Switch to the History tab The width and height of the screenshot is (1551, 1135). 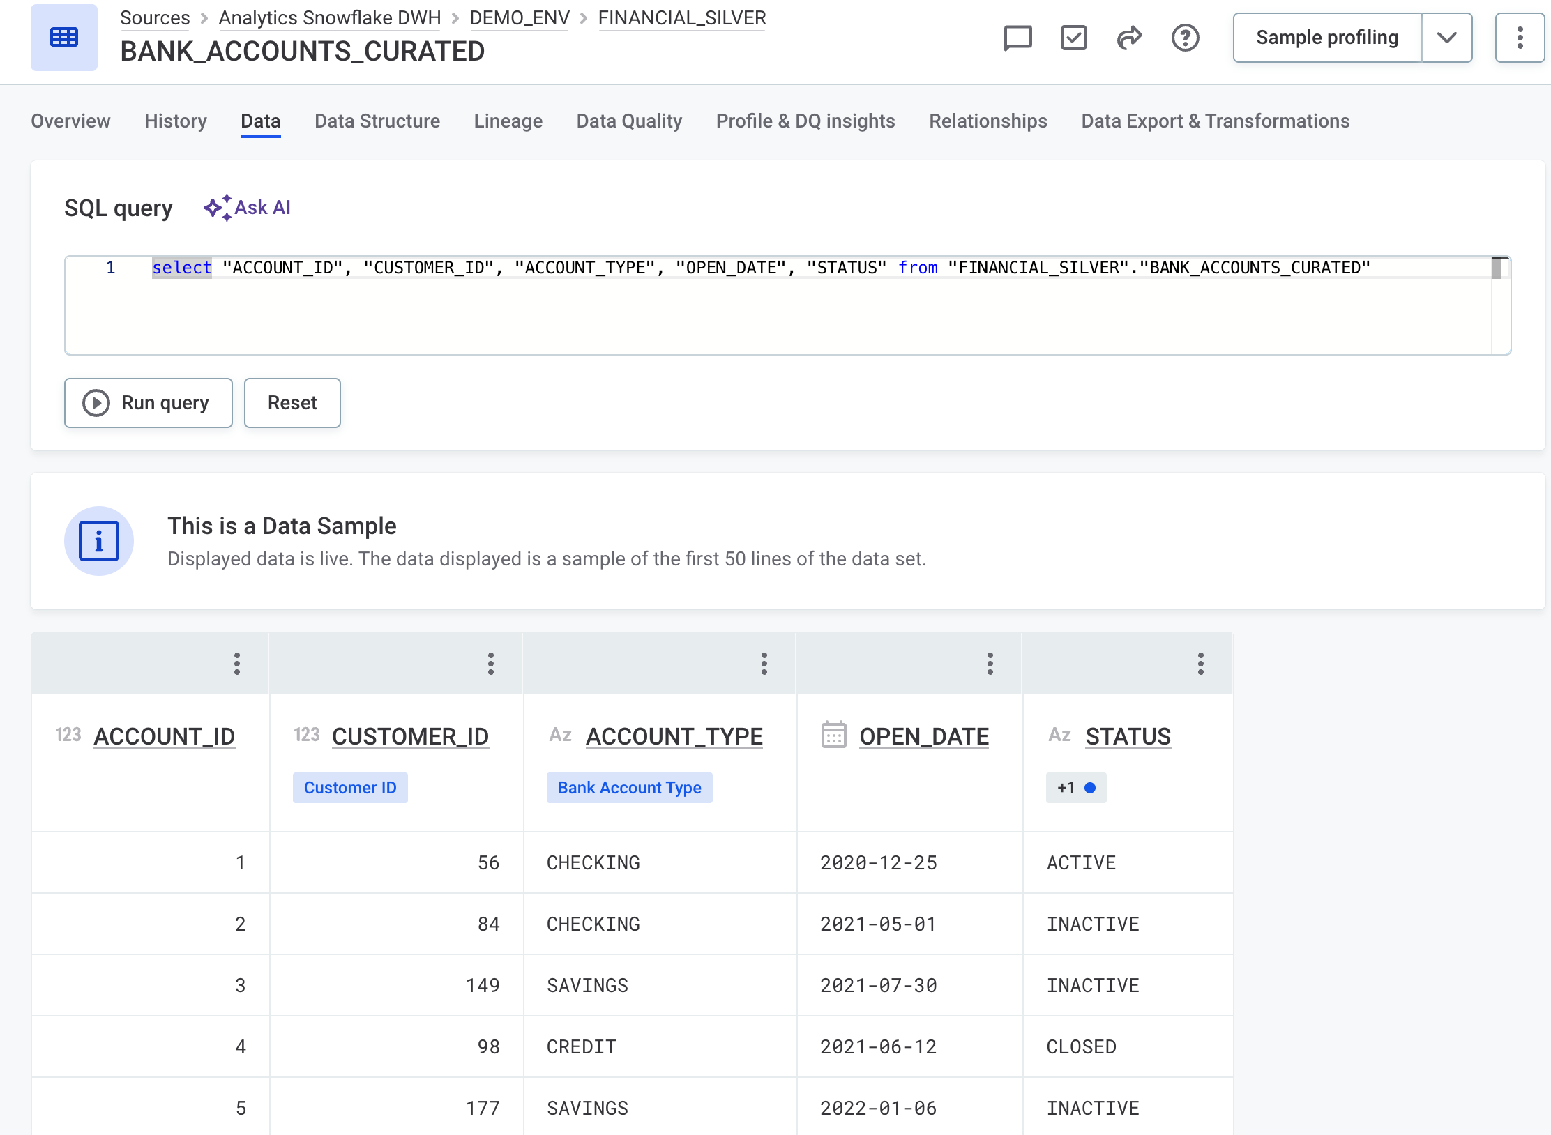[x=176, y=121]
